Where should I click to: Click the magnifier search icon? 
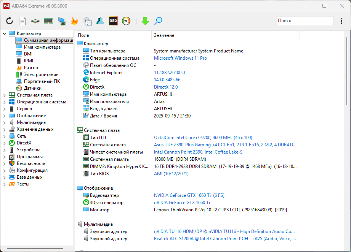click(158, 21)
